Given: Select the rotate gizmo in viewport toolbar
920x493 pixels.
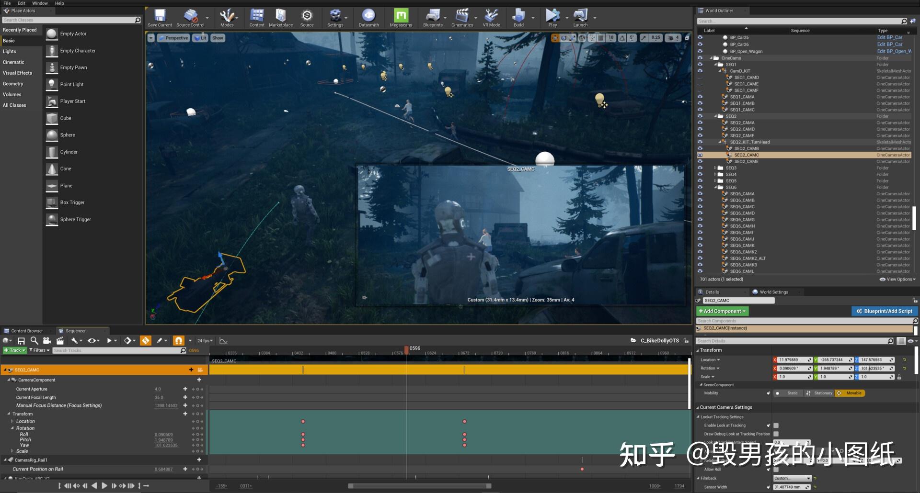Looking at the screenshot, I should click(x=564, y=38).
